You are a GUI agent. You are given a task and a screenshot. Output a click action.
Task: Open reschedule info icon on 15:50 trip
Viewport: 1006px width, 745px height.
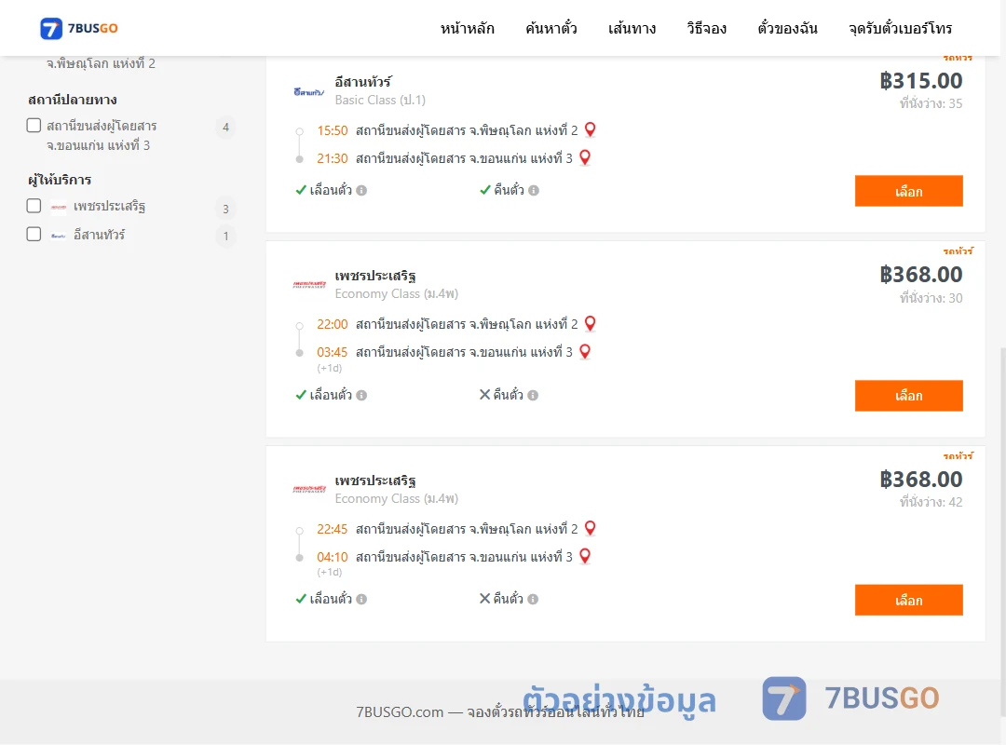coord(361,191)
